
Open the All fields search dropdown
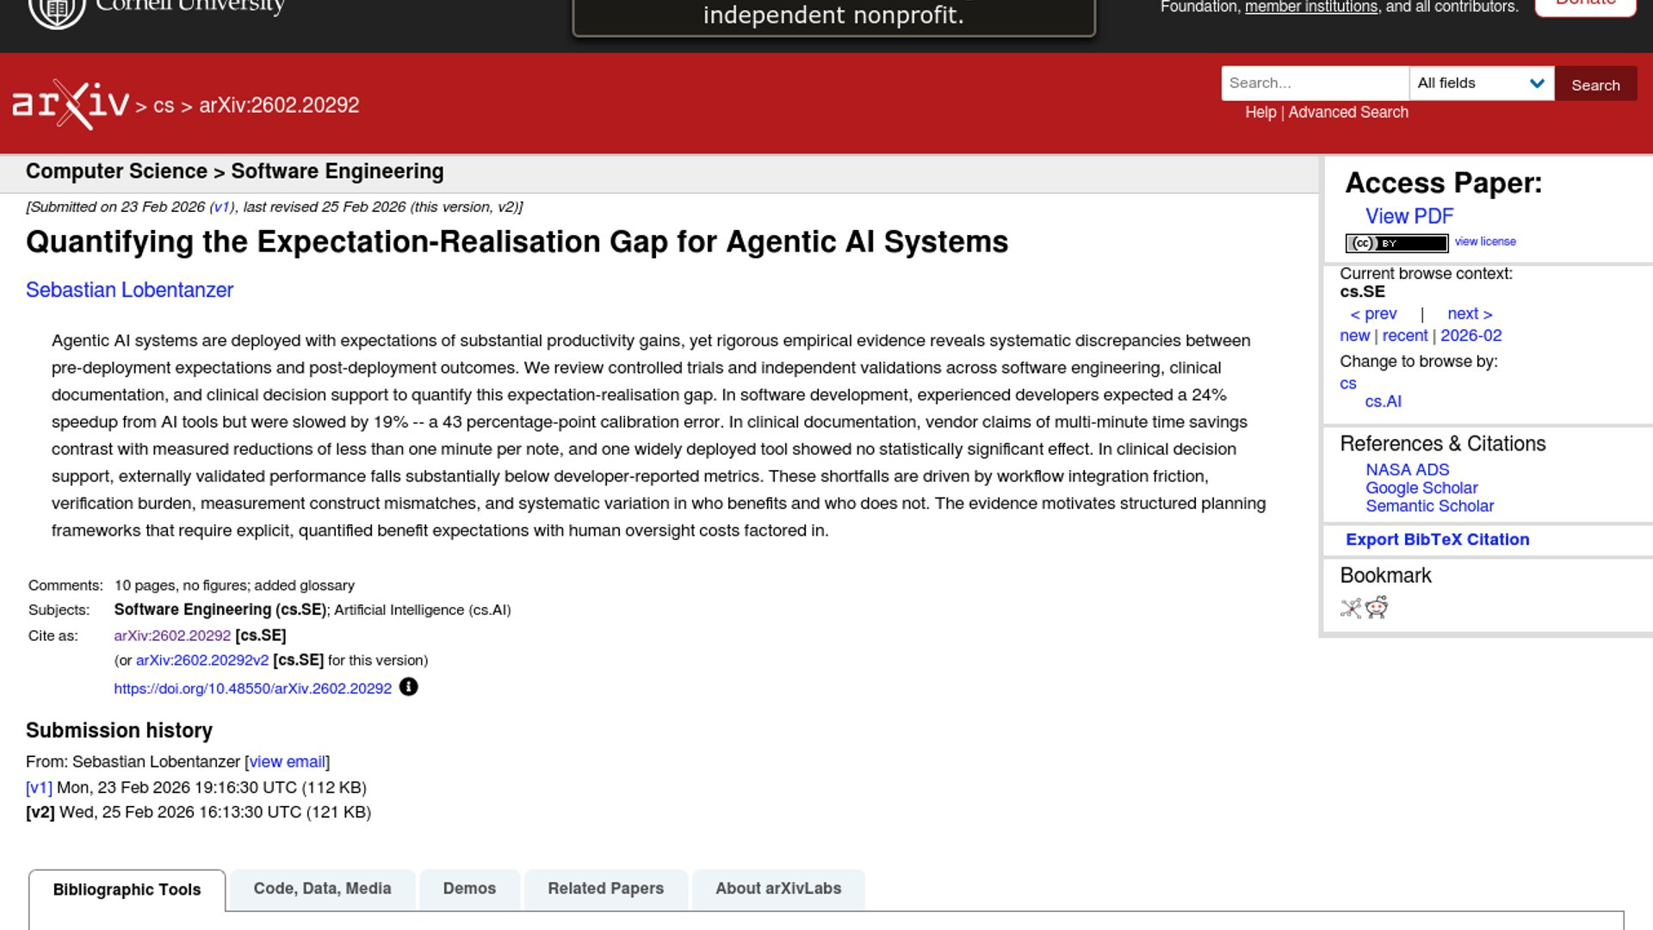pyautogui.click(x=1481, y=84)
